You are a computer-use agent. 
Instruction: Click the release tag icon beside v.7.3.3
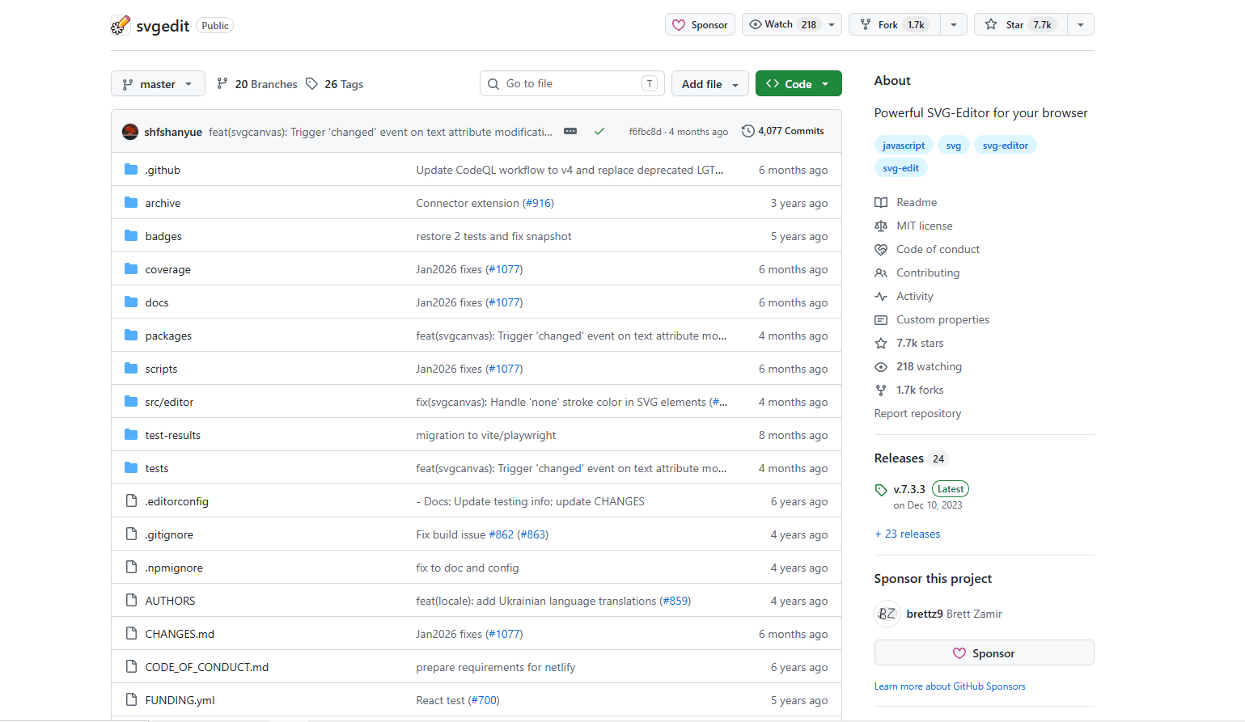(x=881, y=490)
